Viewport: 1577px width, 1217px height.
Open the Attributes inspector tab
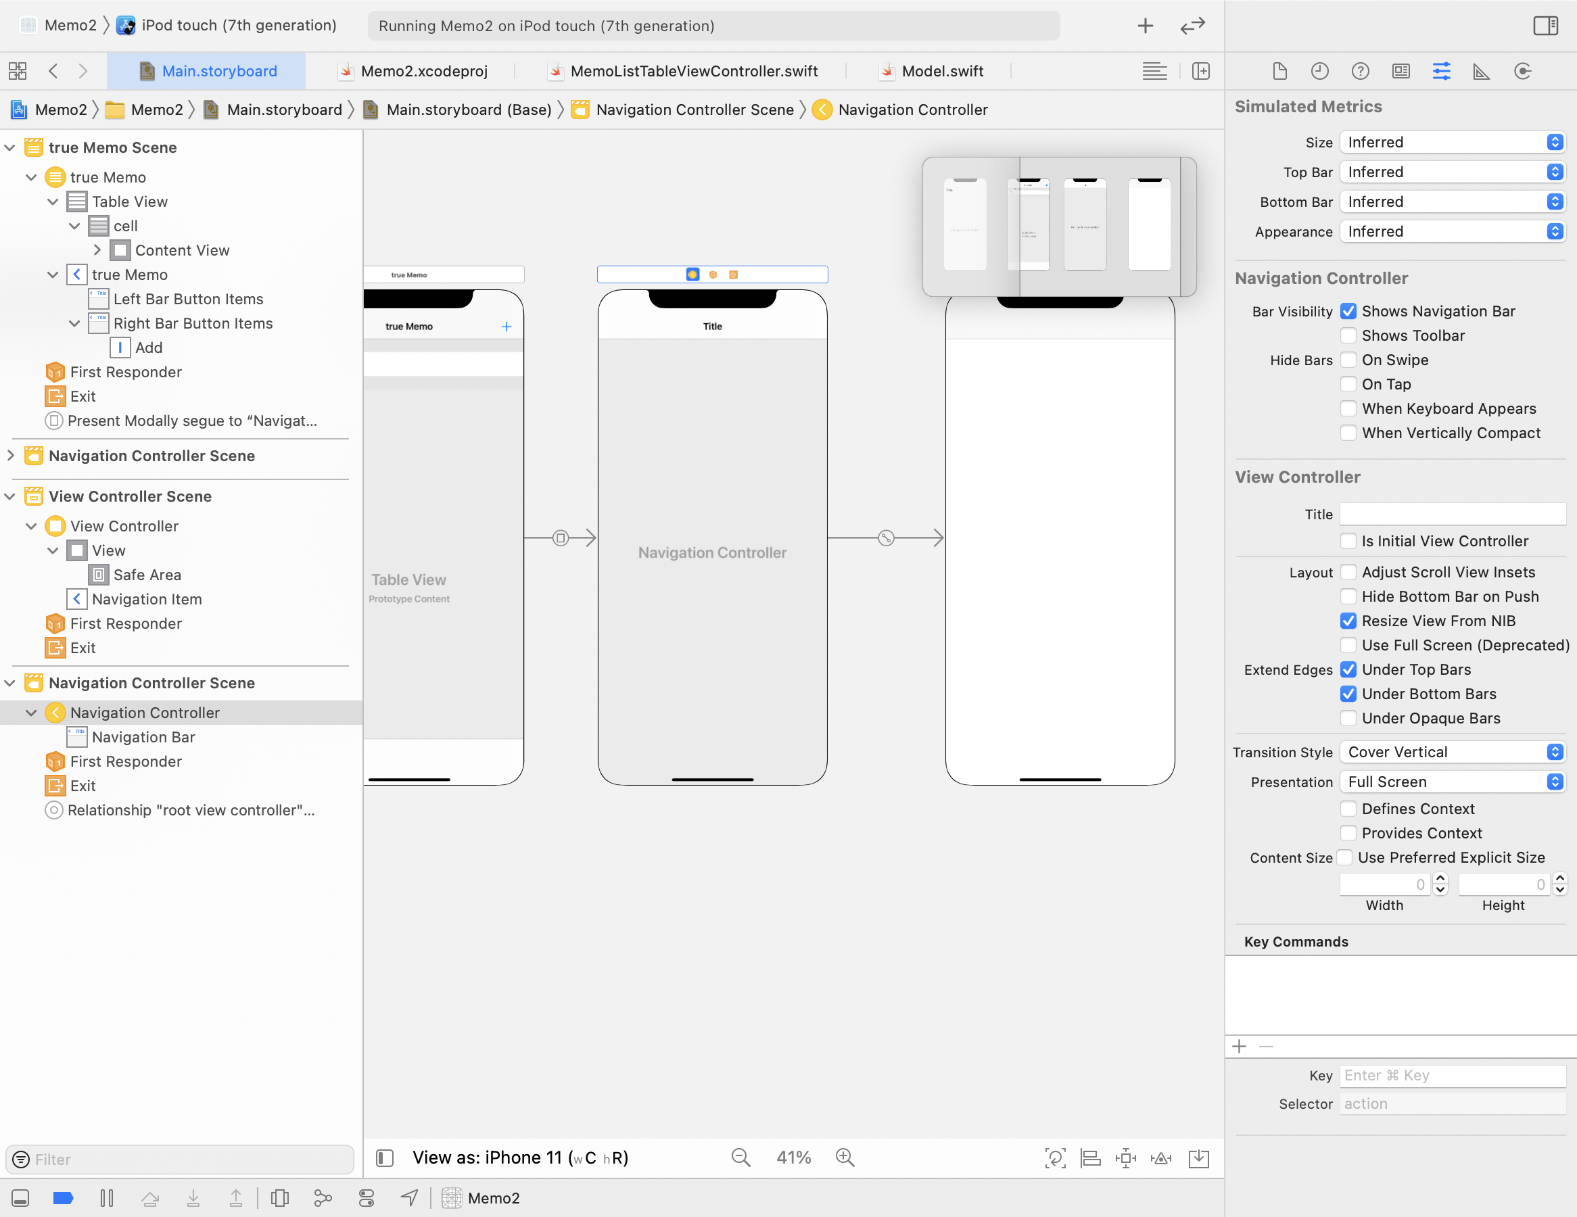1440,71
